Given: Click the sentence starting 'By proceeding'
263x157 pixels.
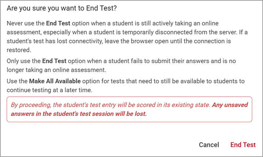Looking at the screenshot, I should pyautogui.click(x=110, y=105).
